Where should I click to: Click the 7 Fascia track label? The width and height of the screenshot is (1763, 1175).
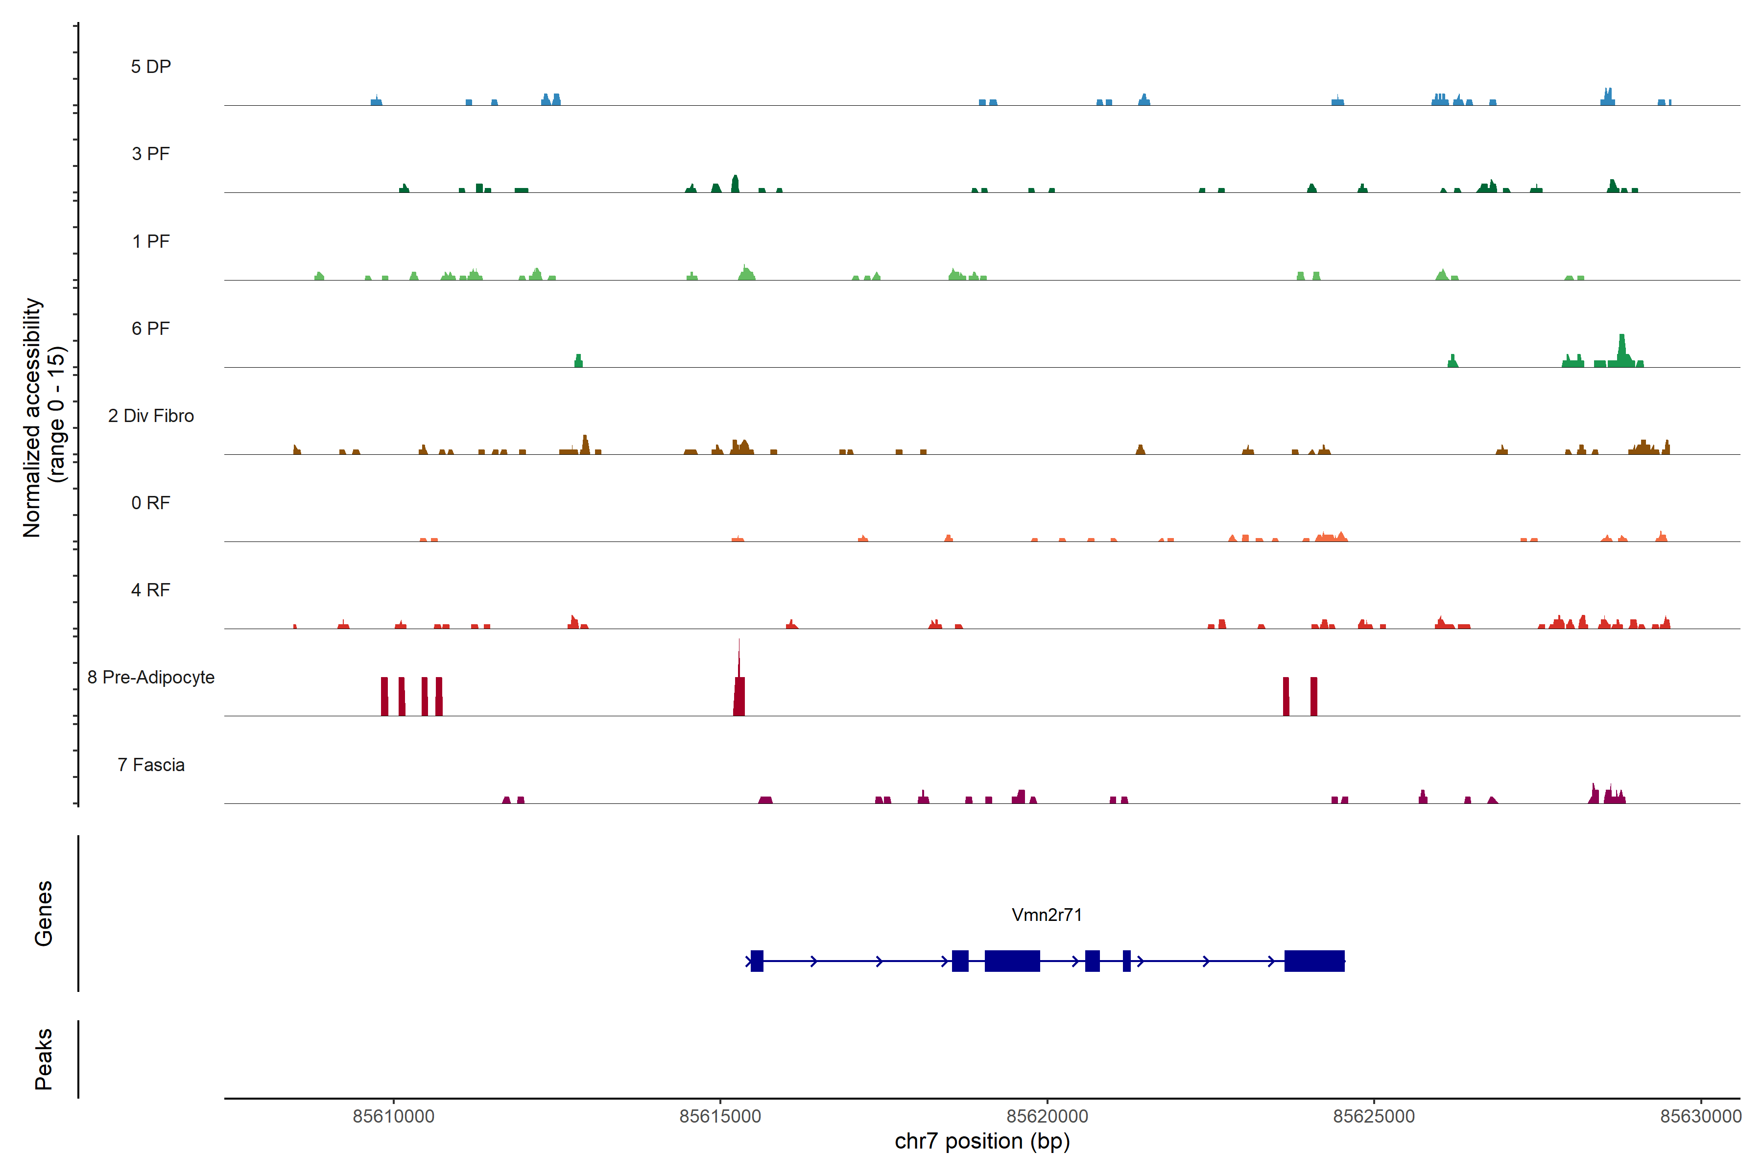(151, 764)
